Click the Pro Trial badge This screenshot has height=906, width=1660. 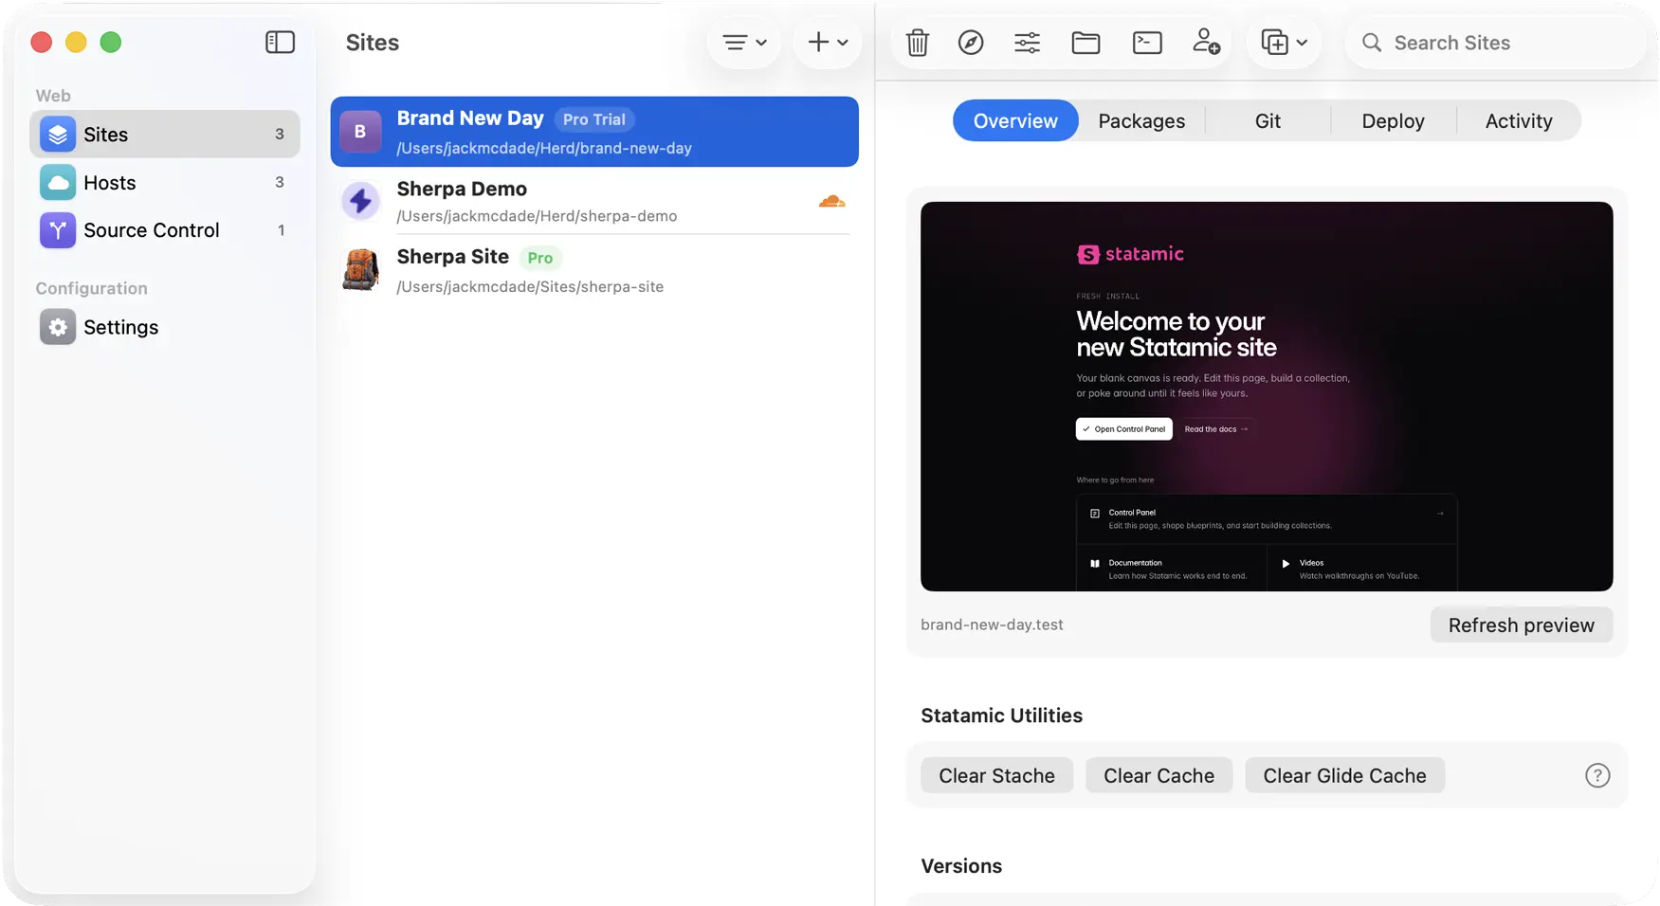tap(594, 119)
